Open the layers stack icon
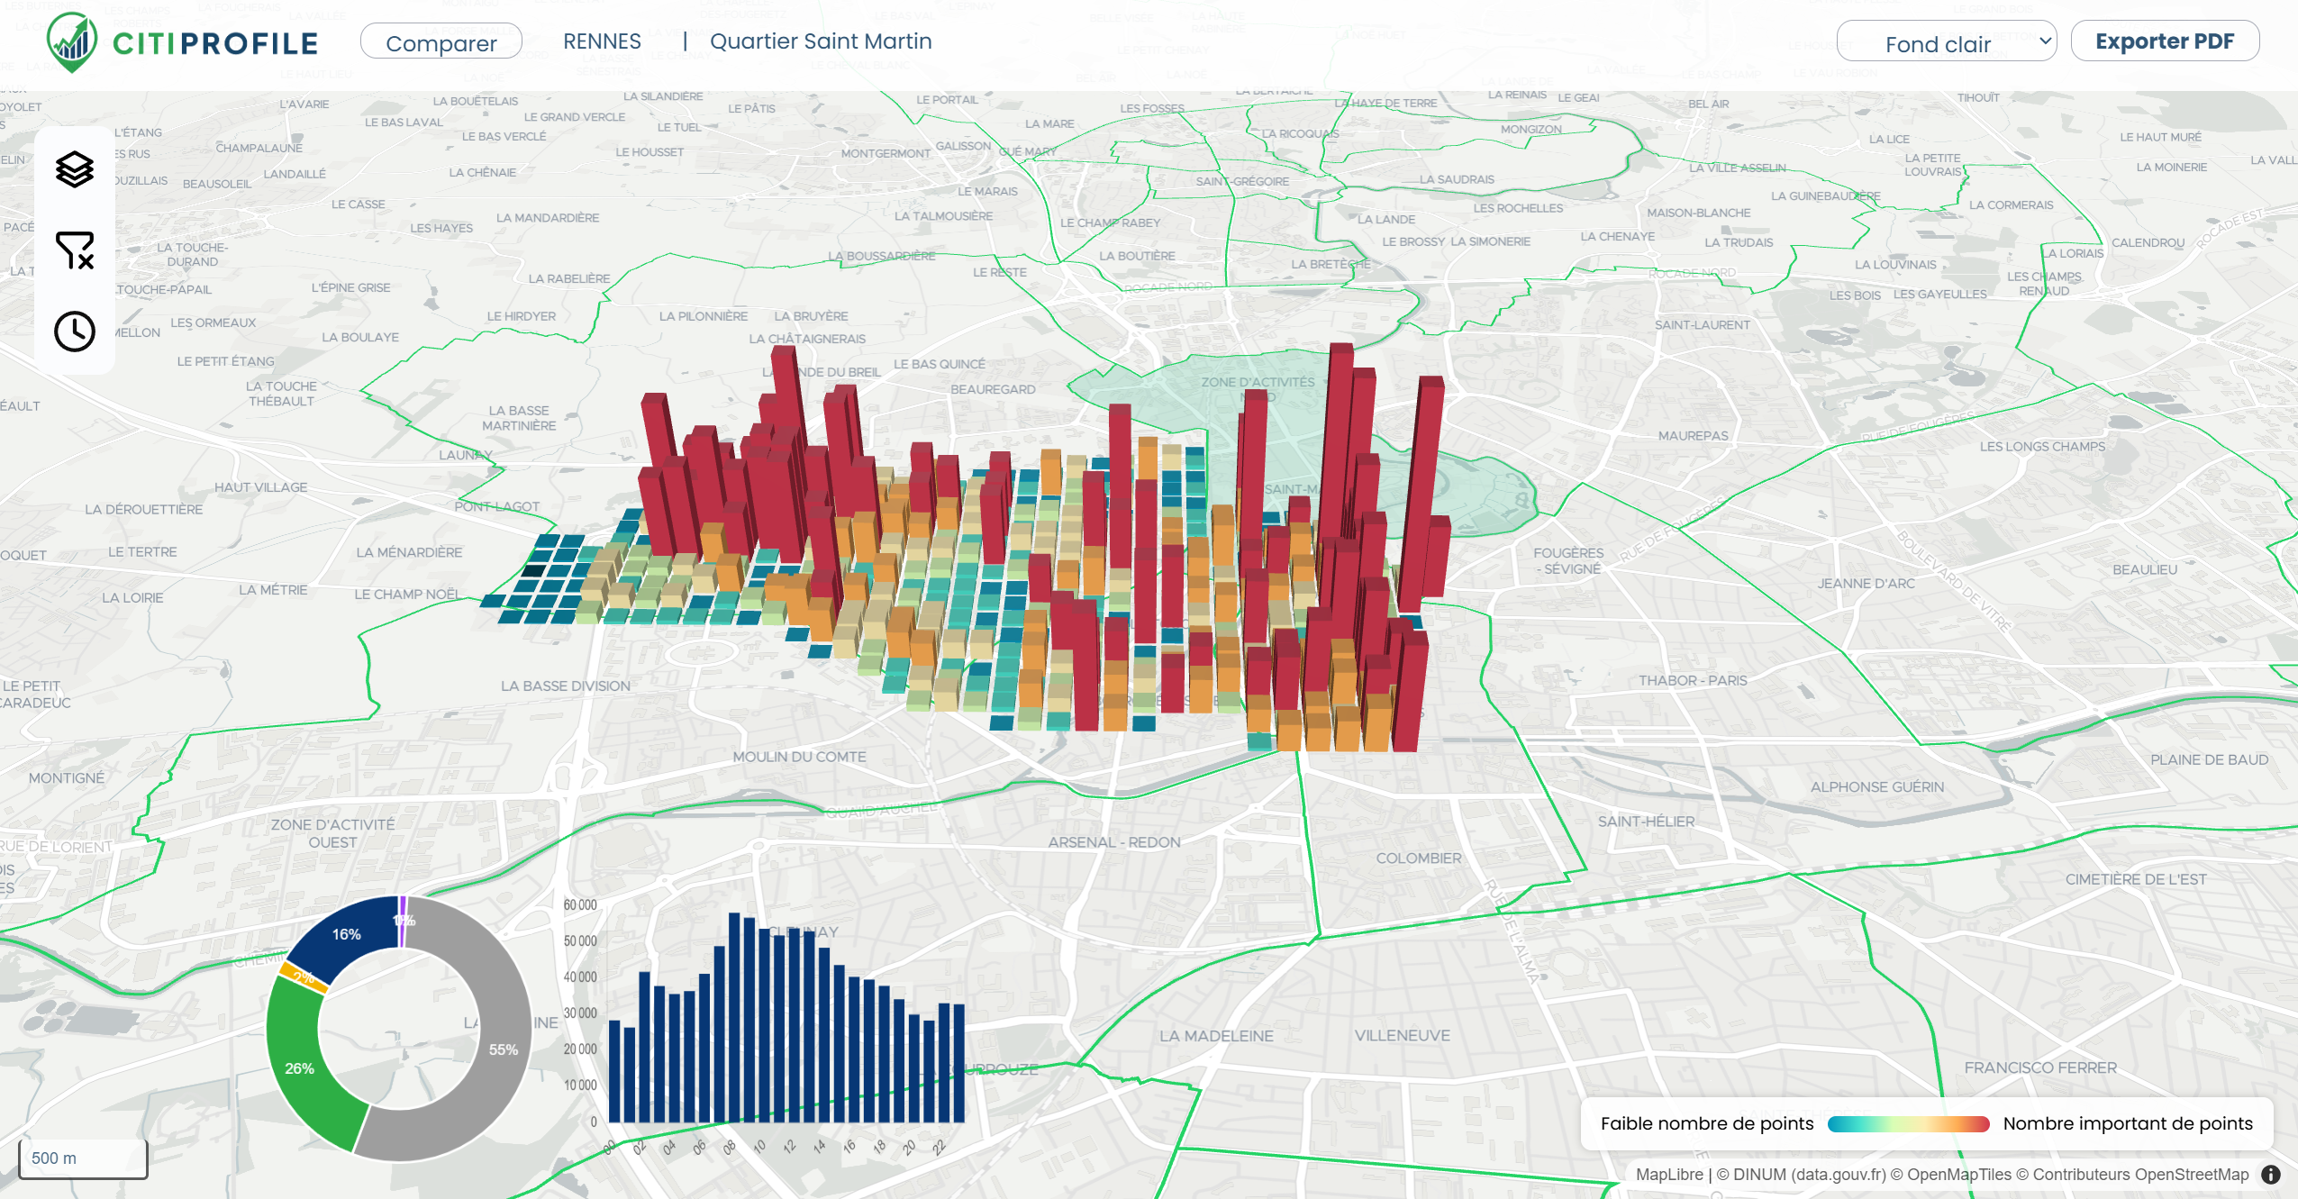Screen dimensions: 2298x1199 75,168
